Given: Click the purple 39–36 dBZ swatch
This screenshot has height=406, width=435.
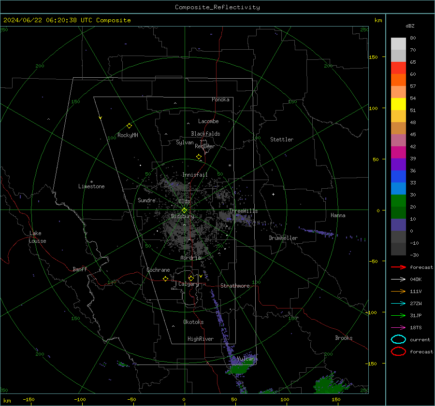Looking at the screenshot, I should [x=398, y=164].
